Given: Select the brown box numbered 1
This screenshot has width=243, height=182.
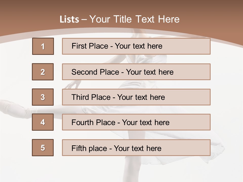Looking at the screenshot, I should click(x=43, y=46).
